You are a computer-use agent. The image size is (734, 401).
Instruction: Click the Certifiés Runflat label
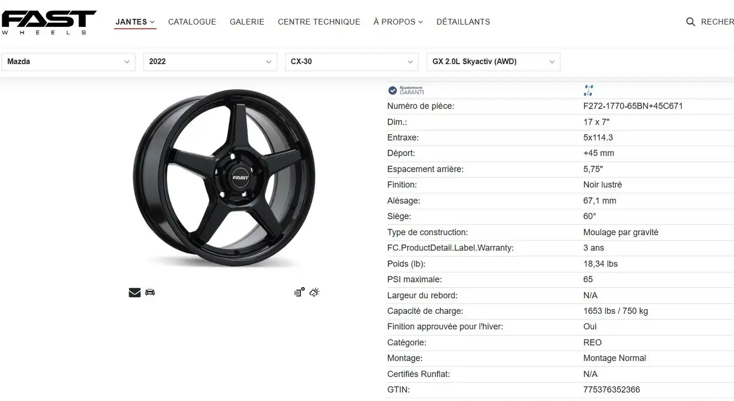pyautogui.click(x=419, y=374)
